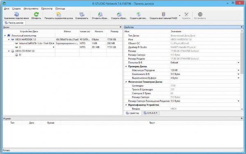Open the Диск menu
The width and height of the screenshot is (246, 154).
pyautogui.click(x=7, y=9)
